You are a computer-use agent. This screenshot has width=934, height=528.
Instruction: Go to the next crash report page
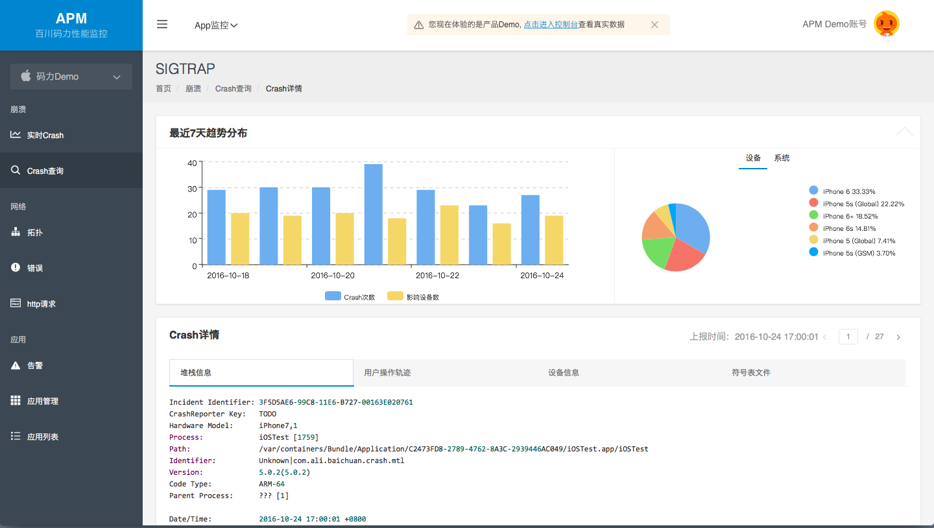pyautogui.click(x=898, y=337)
